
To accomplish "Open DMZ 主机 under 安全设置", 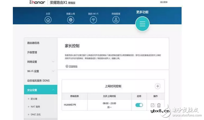I will point(36,114).
